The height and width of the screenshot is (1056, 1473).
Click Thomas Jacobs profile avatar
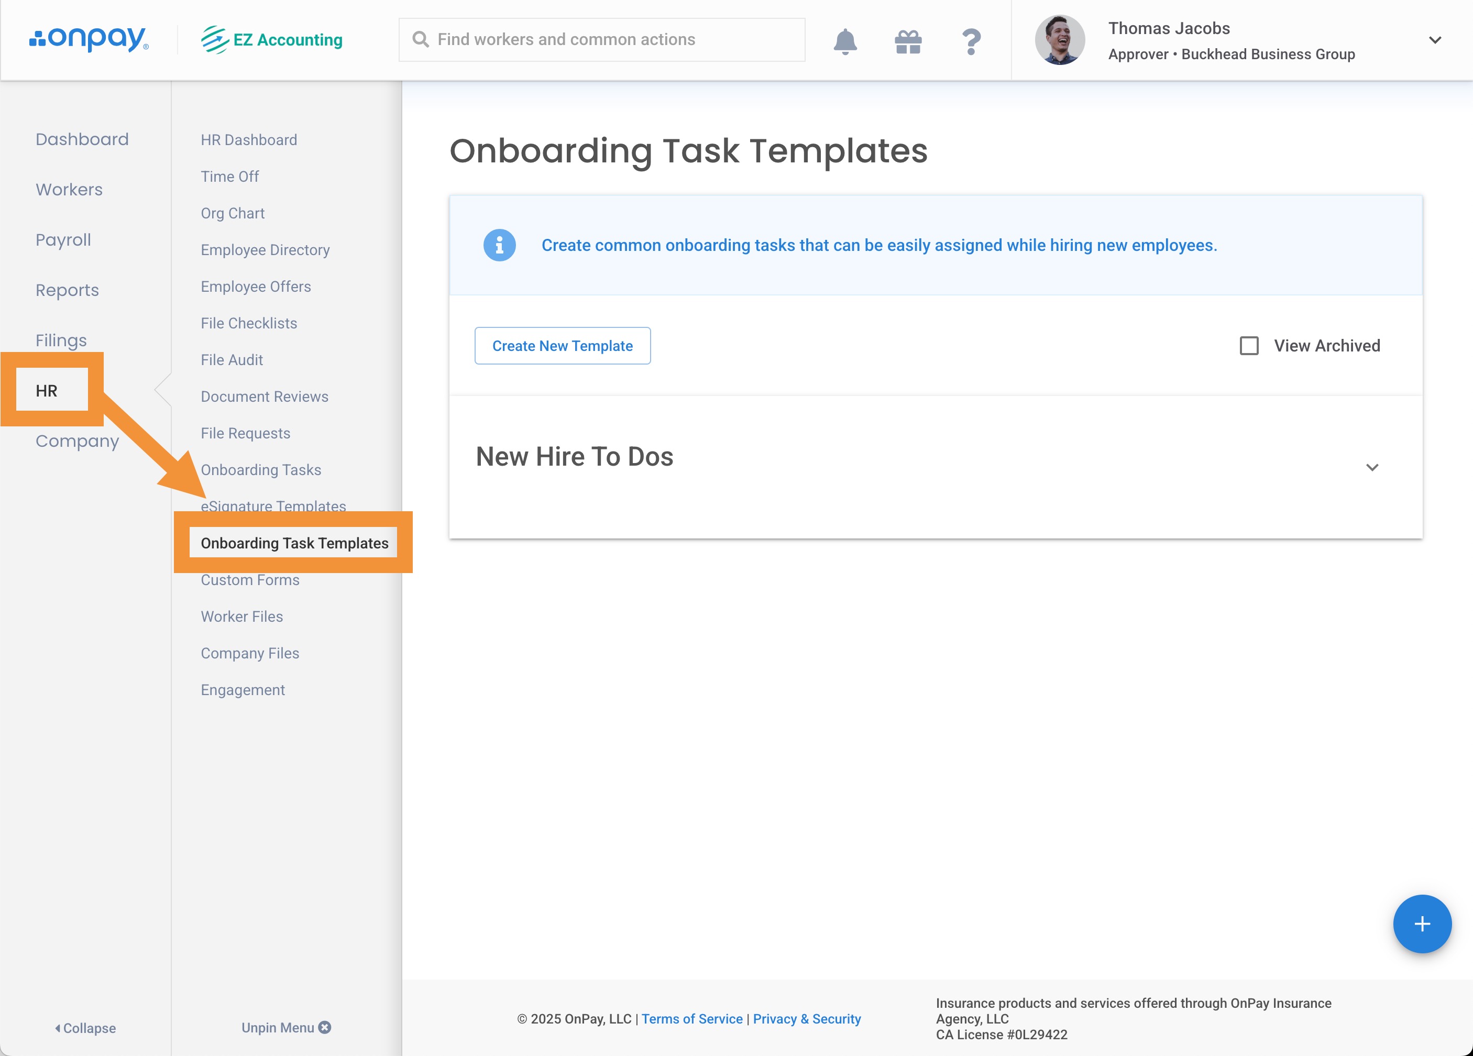coord(1059,40)
